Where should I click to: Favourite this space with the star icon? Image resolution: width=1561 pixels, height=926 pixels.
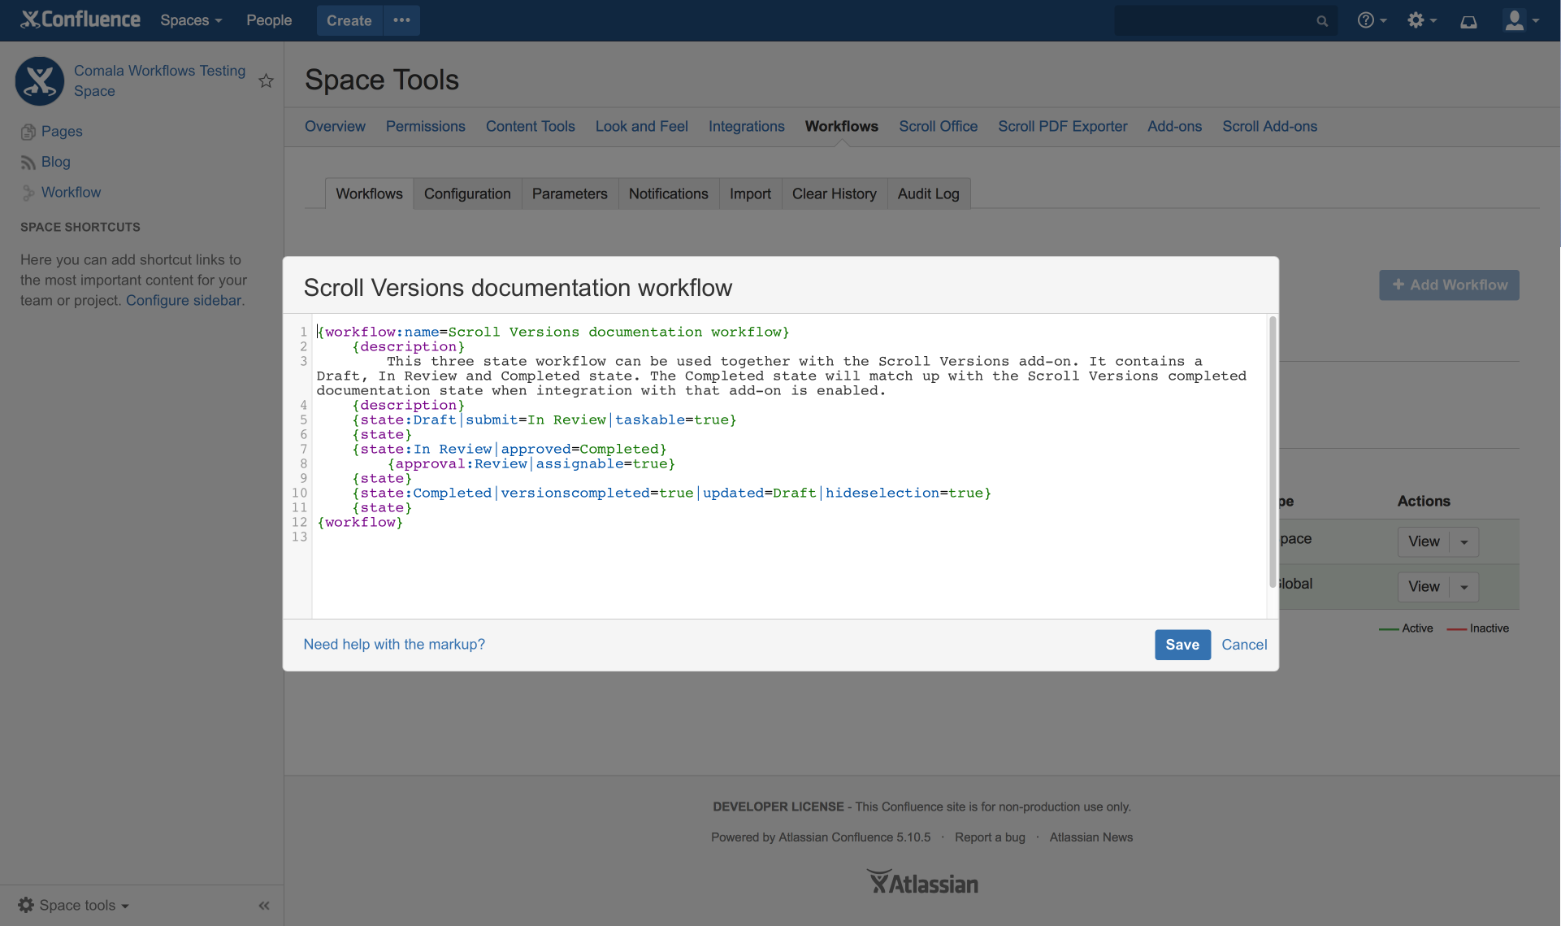[x=266, y=80]
